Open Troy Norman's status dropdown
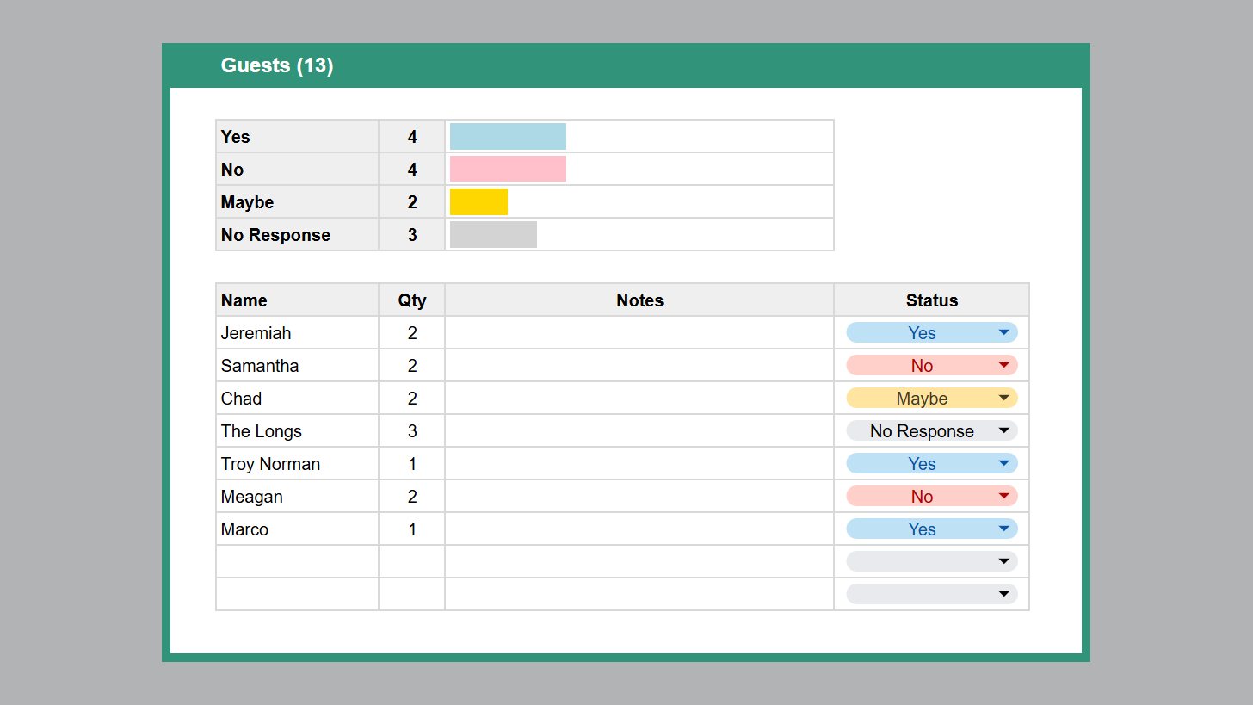1253x705 pixels. 931,464
